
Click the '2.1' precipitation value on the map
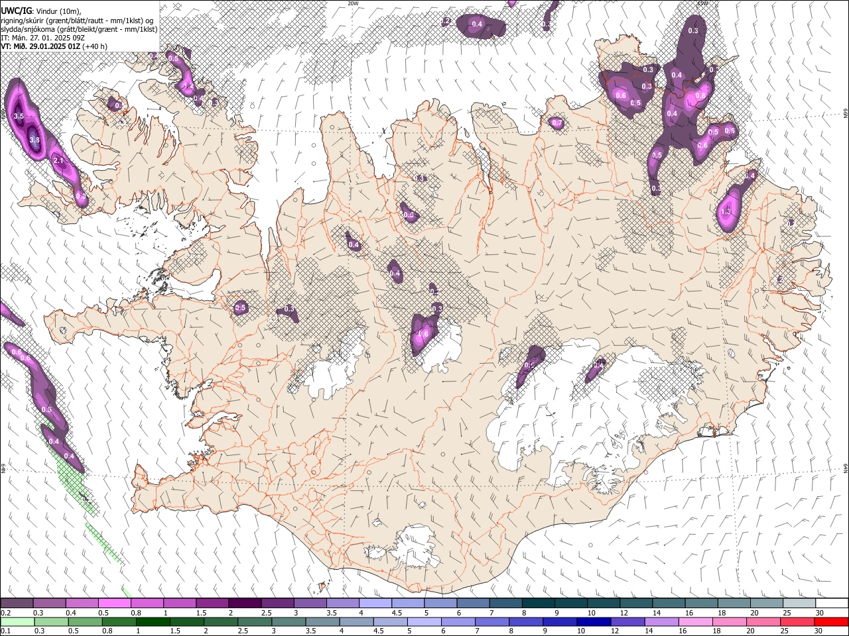click(58, 161)
